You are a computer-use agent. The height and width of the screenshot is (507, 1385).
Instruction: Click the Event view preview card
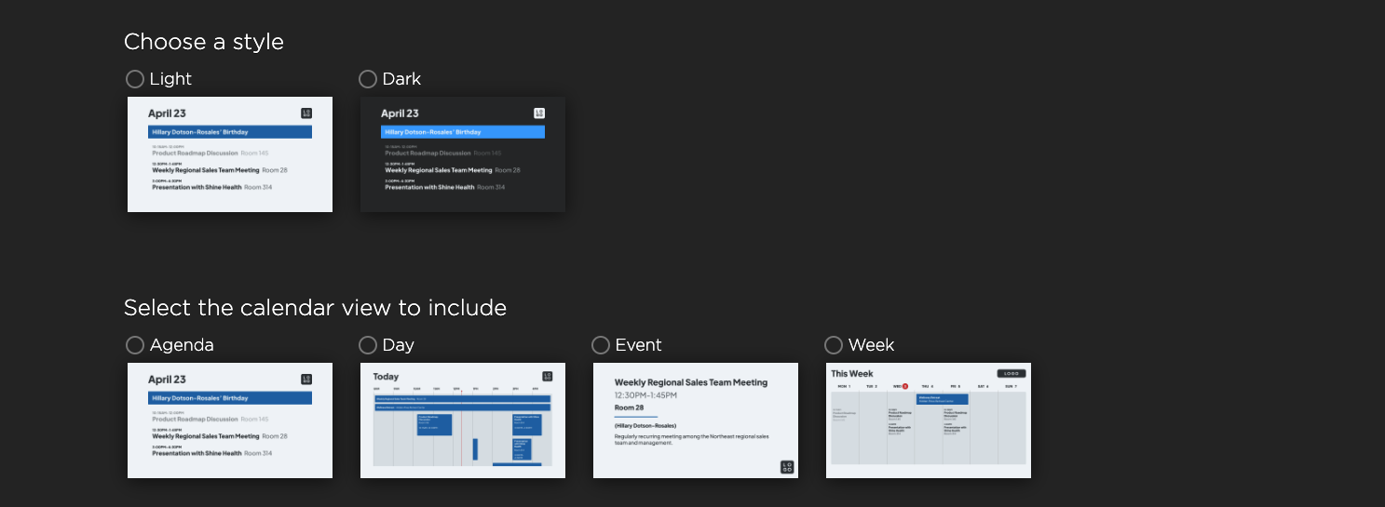click(x=696, y=420)
